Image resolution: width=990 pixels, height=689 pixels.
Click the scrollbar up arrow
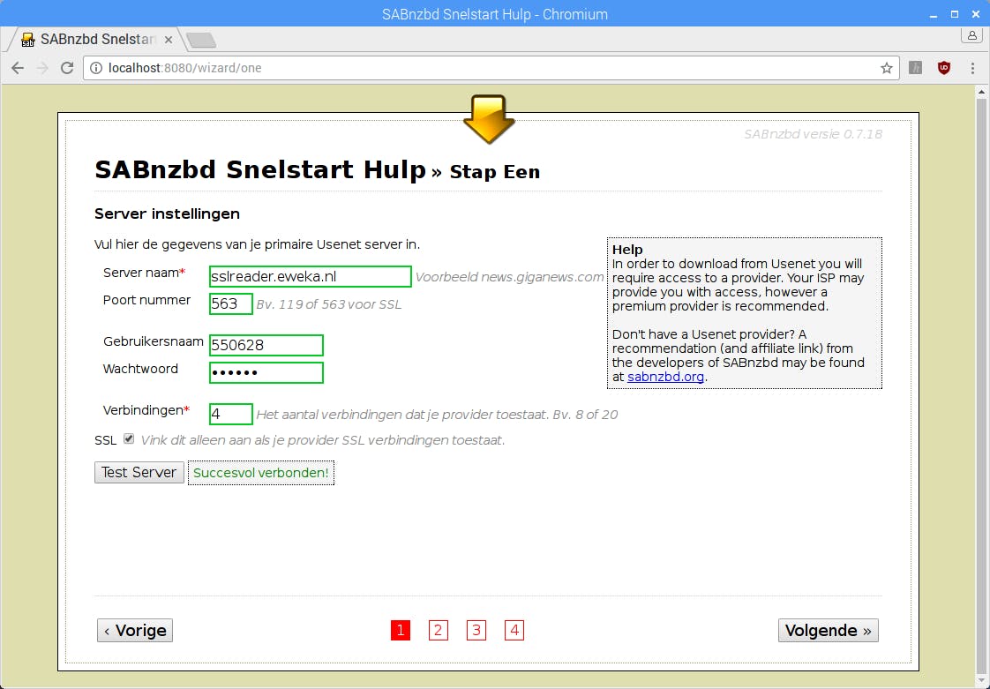[x=981, y=92]
